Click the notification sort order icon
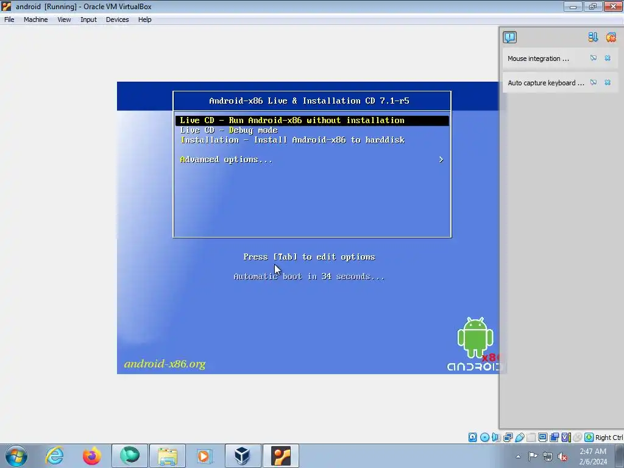 coord(593,37)
